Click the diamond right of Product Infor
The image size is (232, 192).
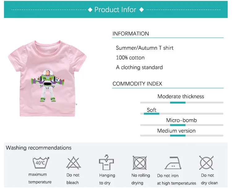click(142, 10)
